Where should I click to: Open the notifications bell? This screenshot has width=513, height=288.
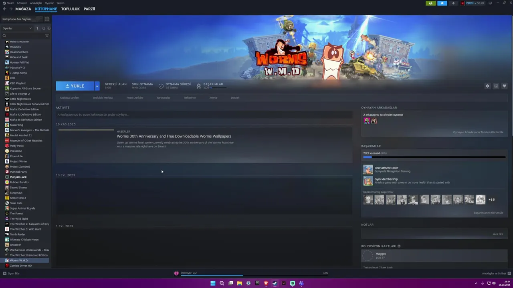tap(453, 3)
